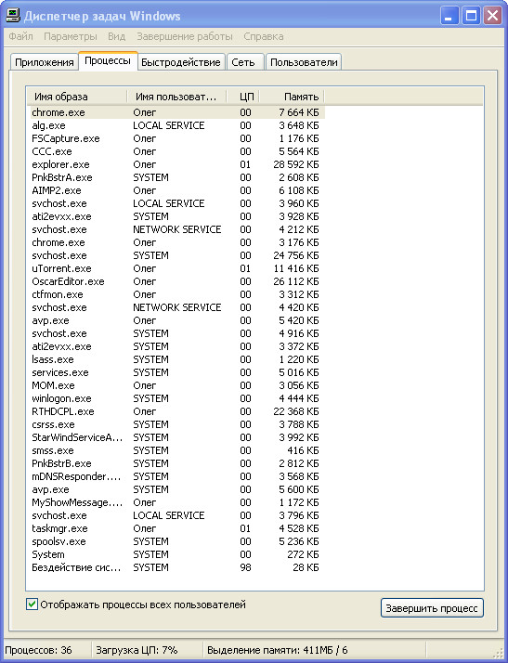
Task: Select the smss.exe process
Action: point(176,450)
